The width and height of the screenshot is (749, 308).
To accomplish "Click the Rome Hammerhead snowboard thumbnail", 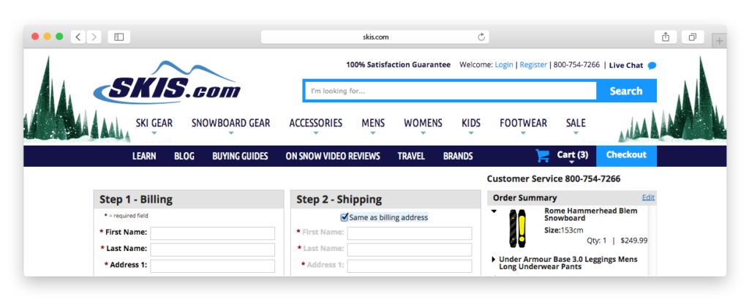I will point(517,228).
